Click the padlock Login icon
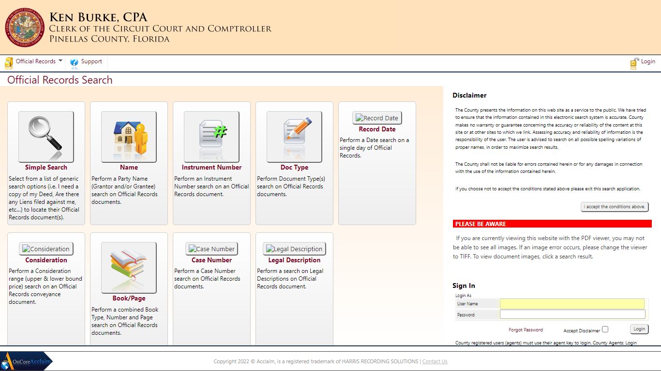661x371 pixels. coord(634,63)
